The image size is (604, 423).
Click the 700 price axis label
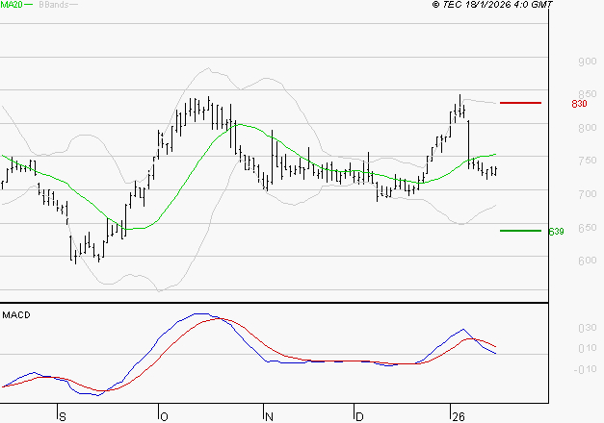point(588,194)
